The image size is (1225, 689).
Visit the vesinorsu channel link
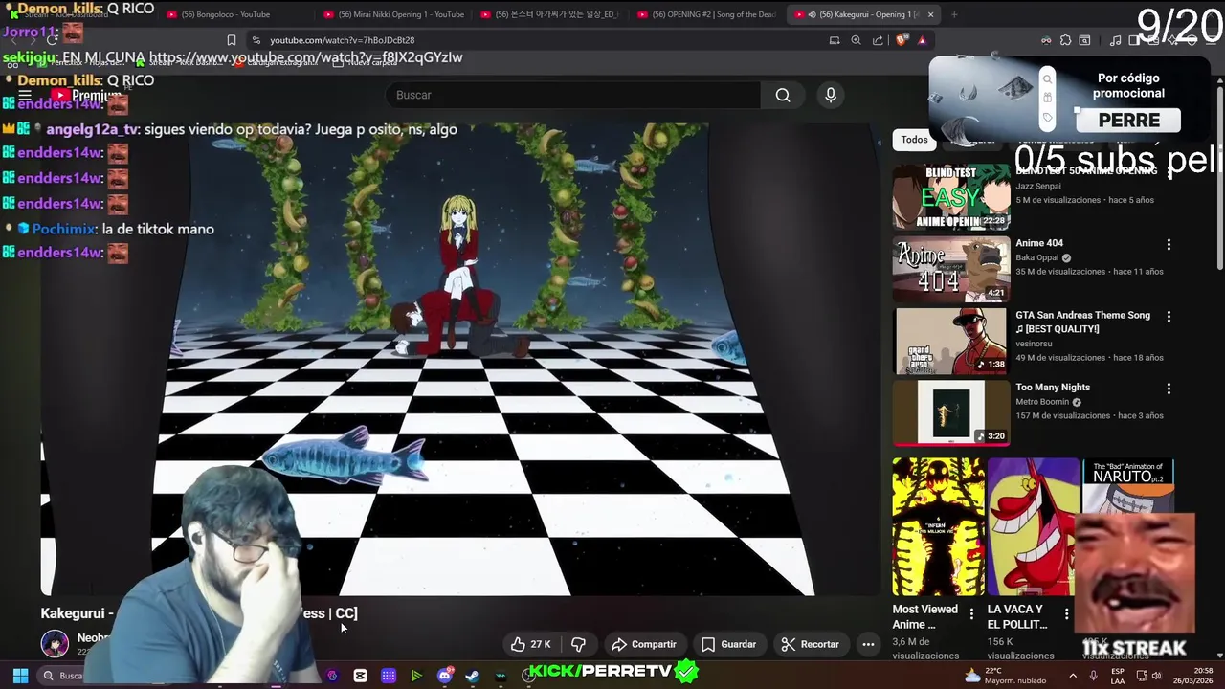click(x=1035, y=344)
